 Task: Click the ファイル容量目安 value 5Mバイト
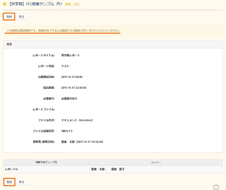(x=67, y=131)
